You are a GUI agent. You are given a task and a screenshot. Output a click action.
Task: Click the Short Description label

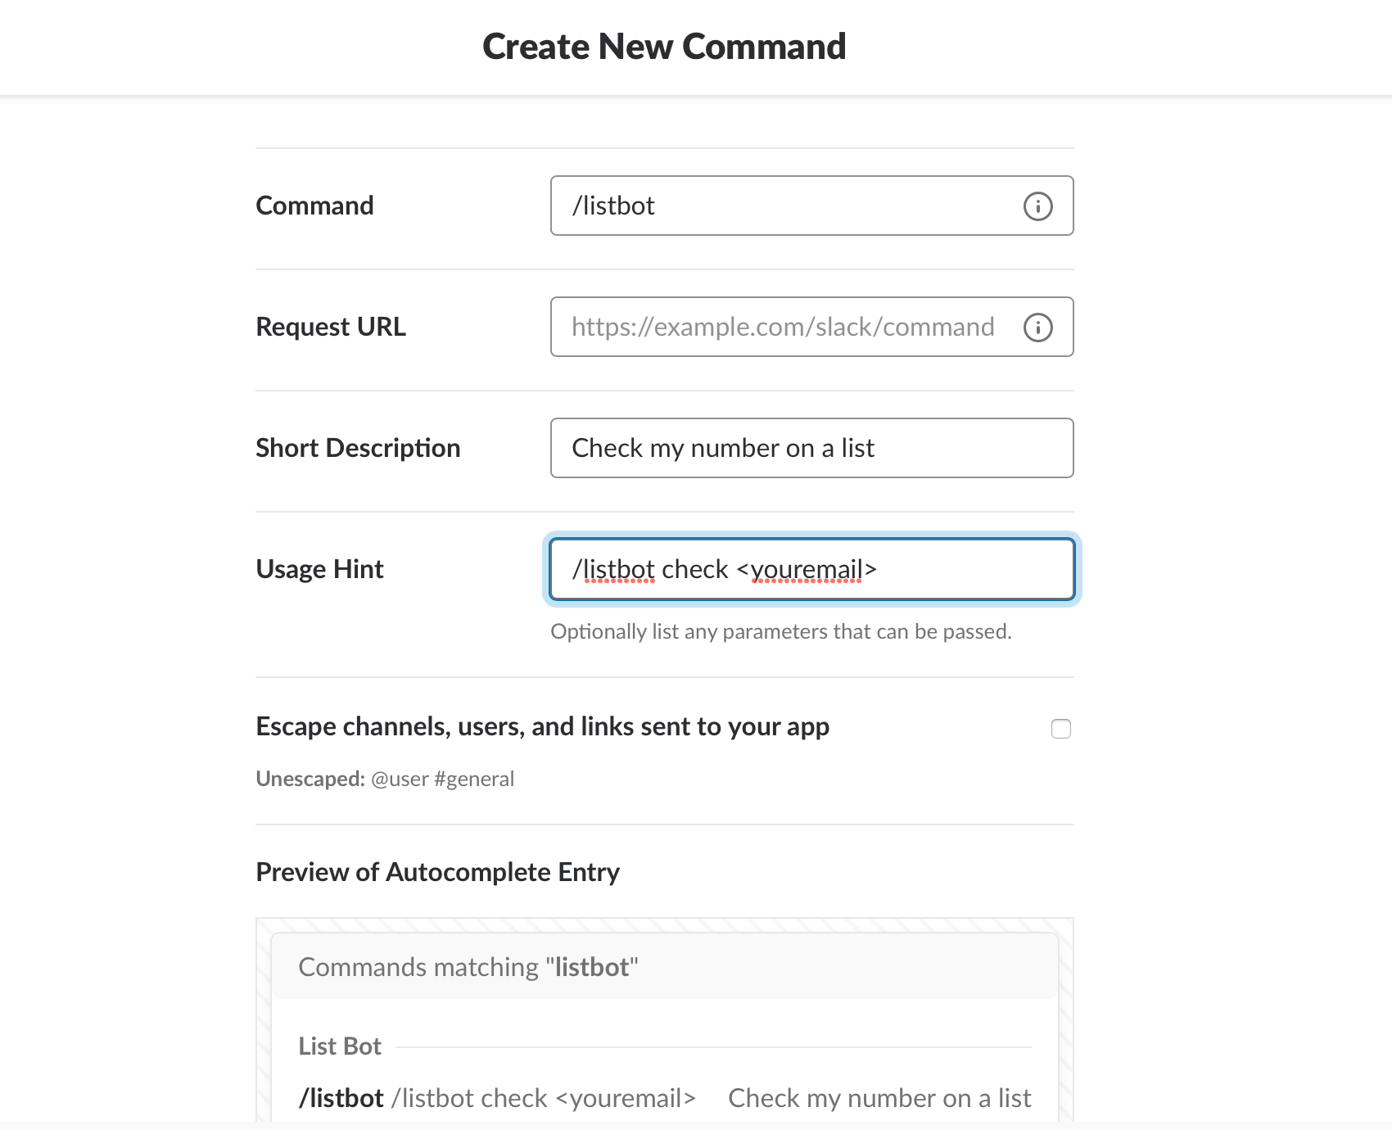pos(358,448)
